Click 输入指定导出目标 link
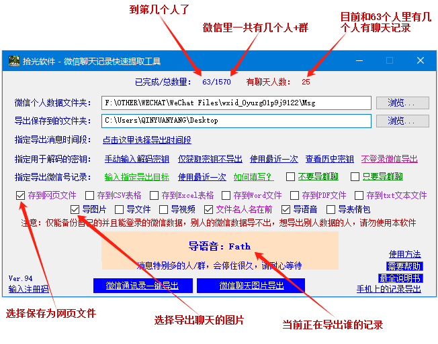The width and height of the screenshot is (438, 344). pos(137,177)
